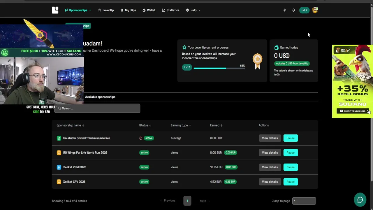The image size is (373, 210).
Task: Sort by the Sponsorship name column
Action: tap(70, 125)
